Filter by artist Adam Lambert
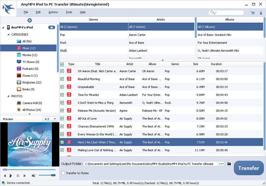 tap(161, 50)
